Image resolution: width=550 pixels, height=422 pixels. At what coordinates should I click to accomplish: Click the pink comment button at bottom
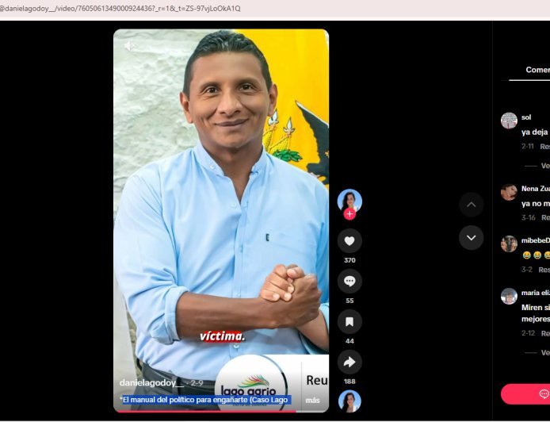pyautogui.click(x=525, y=394)
